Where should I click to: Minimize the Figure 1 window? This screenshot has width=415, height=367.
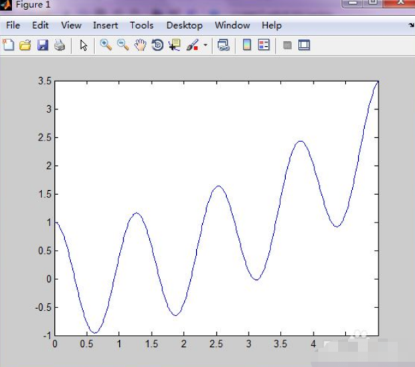pyautogui.click(x=353, y=3)
